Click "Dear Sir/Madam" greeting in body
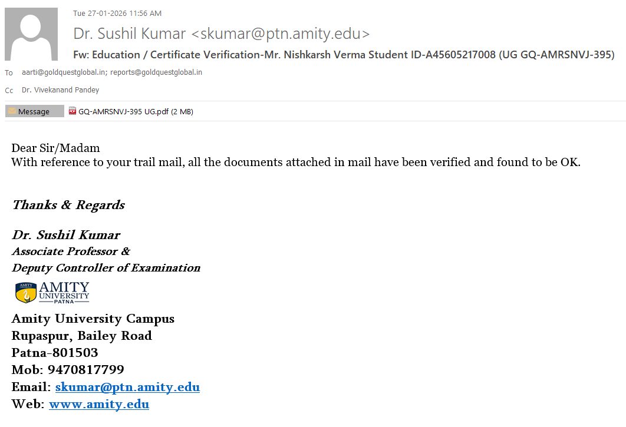 pos(55,148)
